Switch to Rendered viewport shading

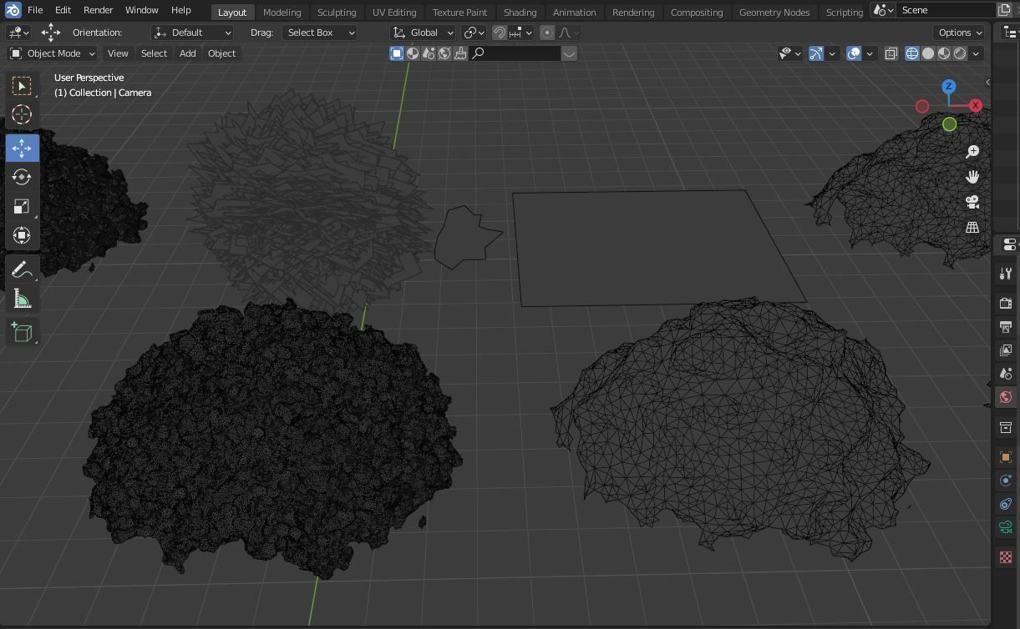(960, 53)
